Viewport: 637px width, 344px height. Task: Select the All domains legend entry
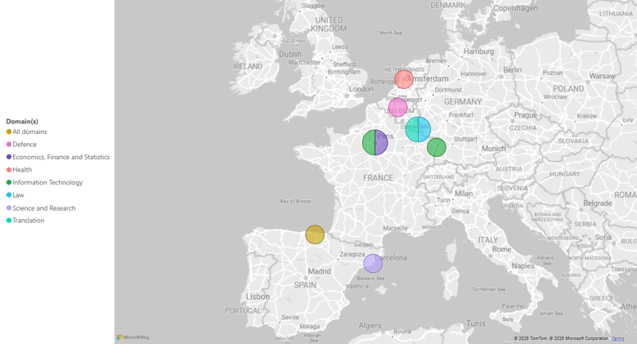[x=26, y=132]
